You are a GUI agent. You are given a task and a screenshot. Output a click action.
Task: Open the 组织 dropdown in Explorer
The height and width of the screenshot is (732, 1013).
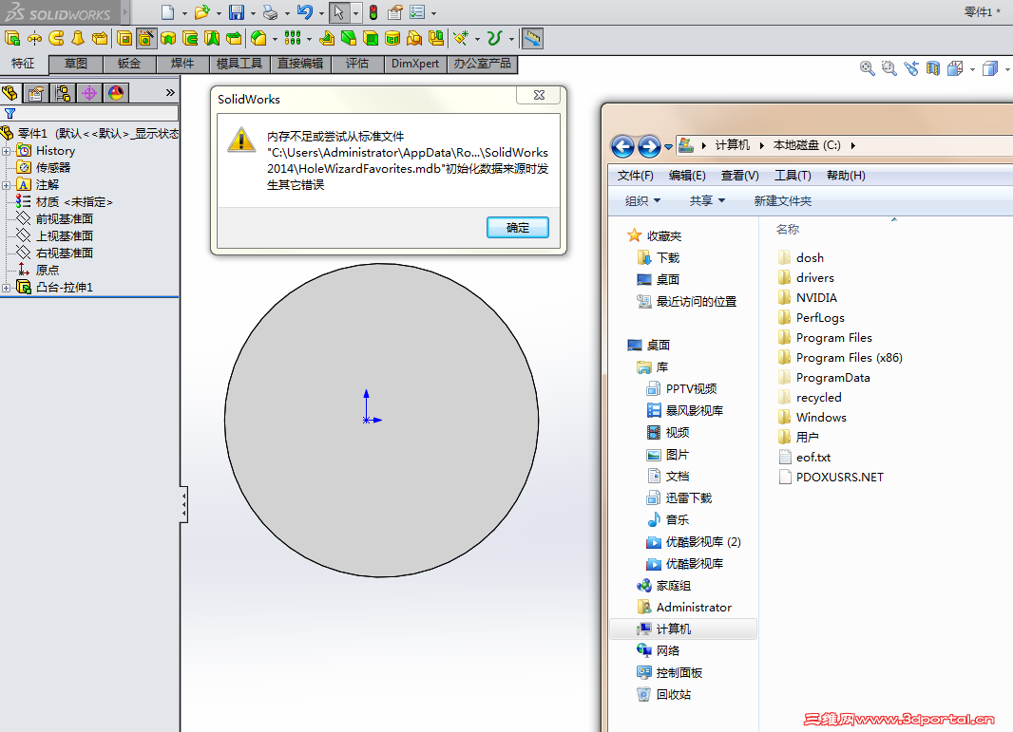642,200
